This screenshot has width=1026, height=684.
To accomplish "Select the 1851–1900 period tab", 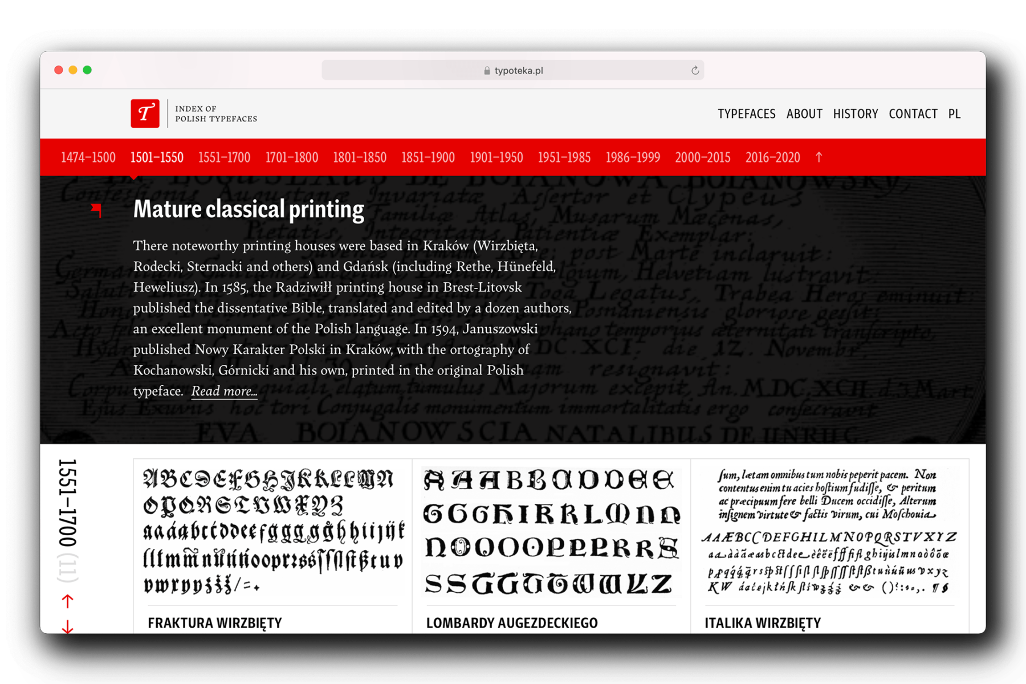I will [428, 157].
